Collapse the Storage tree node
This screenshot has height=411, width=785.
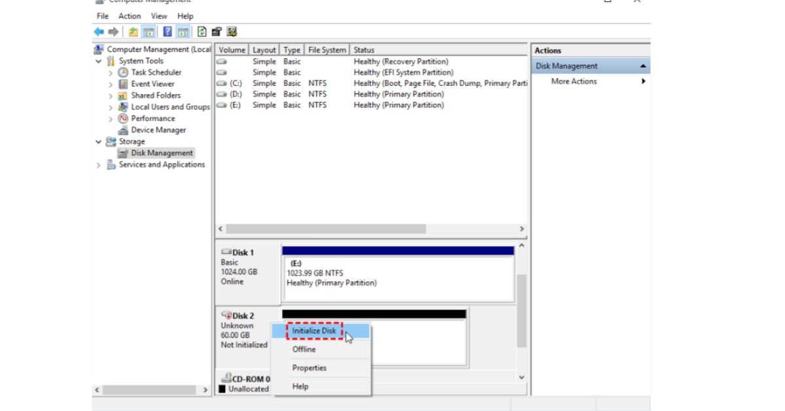click(x=99, y=141)
